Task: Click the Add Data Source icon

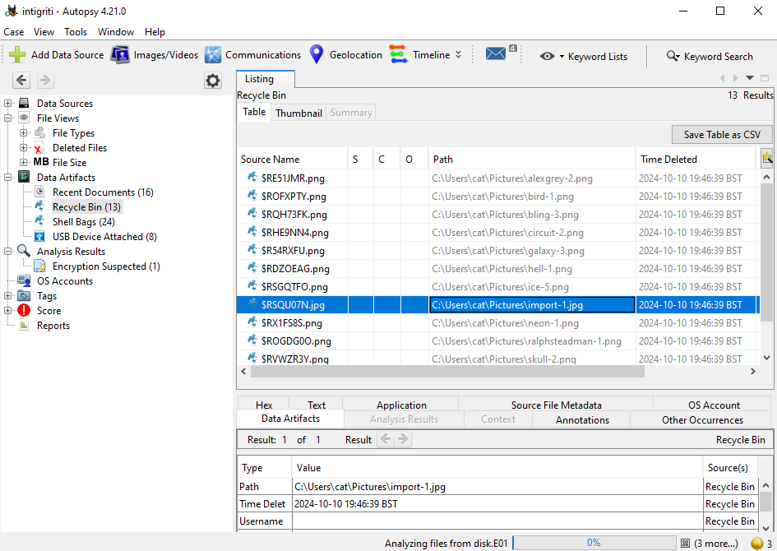Action: click(16, 54)
